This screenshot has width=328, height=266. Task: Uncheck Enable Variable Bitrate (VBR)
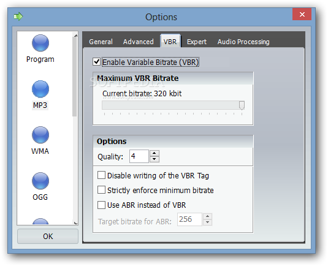point(96,62)
